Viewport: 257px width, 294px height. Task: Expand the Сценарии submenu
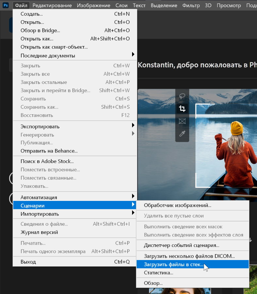coord(75,205)
